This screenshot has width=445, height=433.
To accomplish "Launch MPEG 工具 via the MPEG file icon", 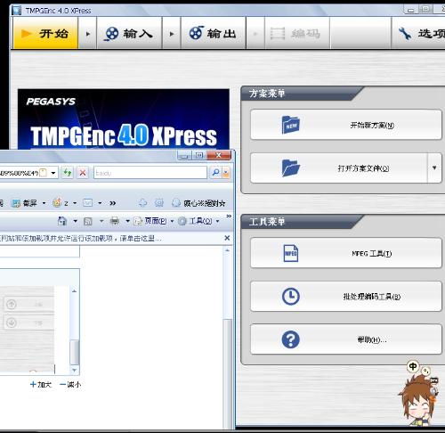I will (290, 253).
